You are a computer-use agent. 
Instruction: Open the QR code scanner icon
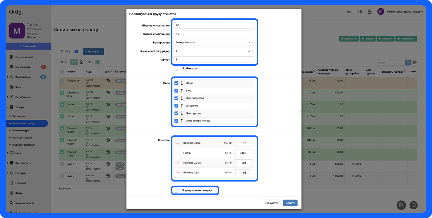pos(401,205)
